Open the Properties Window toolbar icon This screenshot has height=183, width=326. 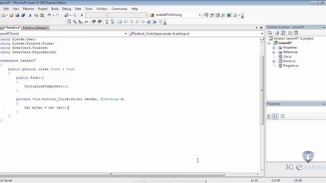click(212, 15)
